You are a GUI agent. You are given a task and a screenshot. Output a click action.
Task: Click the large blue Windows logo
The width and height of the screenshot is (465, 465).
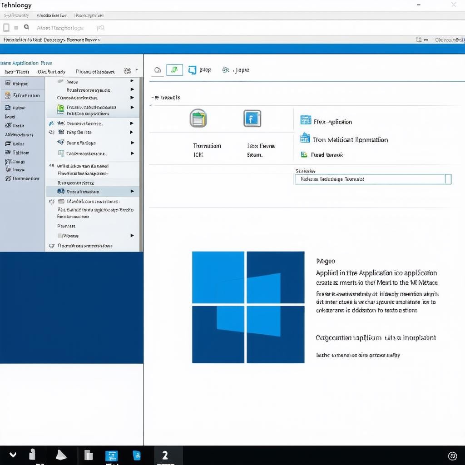tap(248, 307)
